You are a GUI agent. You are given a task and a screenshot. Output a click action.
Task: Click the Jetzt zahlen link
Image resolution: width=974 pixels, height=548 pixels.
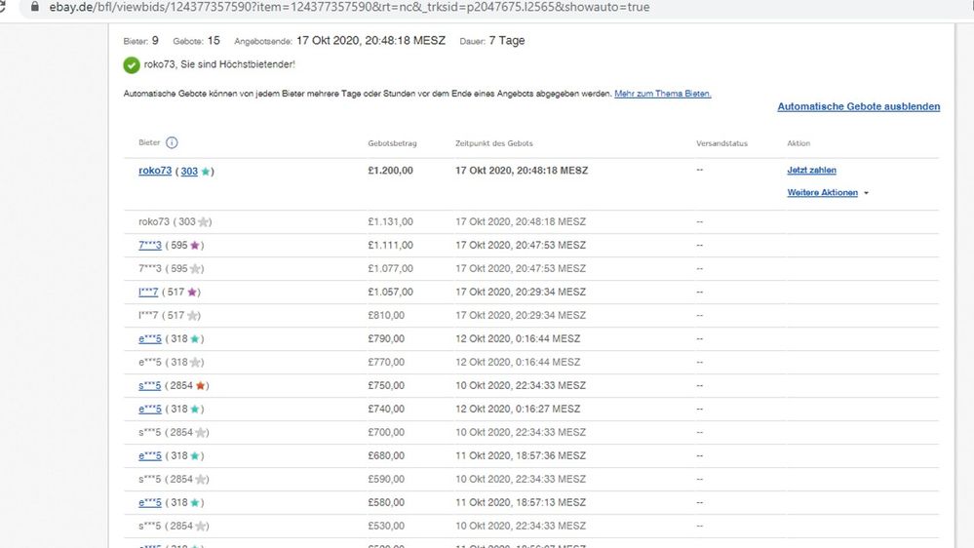(811, 171)
